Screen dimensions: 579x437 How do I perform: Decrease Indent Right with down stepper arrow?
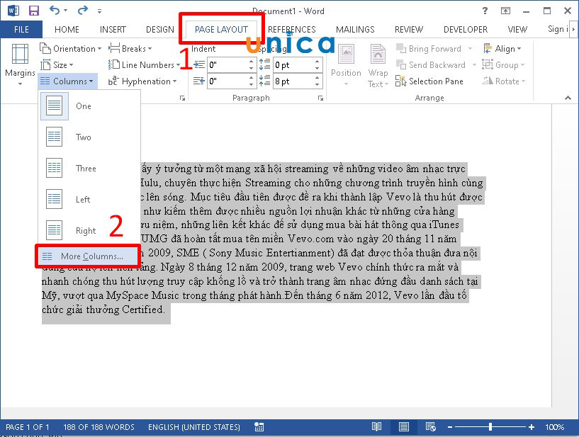coord(251,85)
